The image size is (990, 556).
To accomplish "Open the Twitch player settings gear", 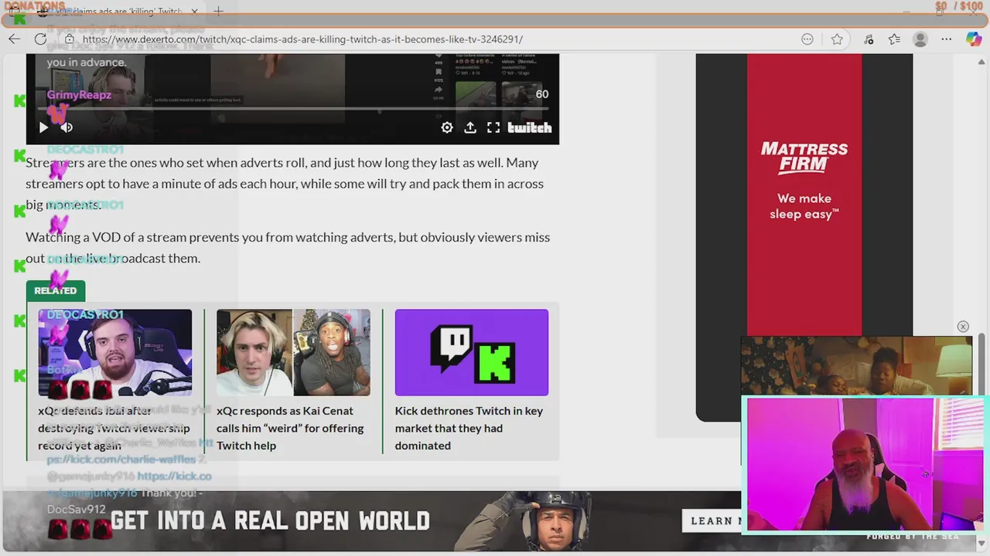I will pyautogui.click(x=447, y=127).
